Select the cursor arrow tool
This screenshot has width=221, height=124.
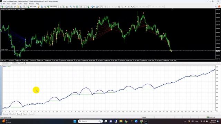(102, 7)
